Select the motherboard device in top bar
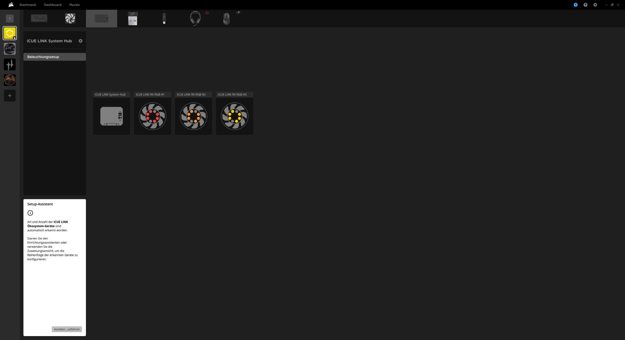The image size is (625, 340). click(x=39, y=19)
